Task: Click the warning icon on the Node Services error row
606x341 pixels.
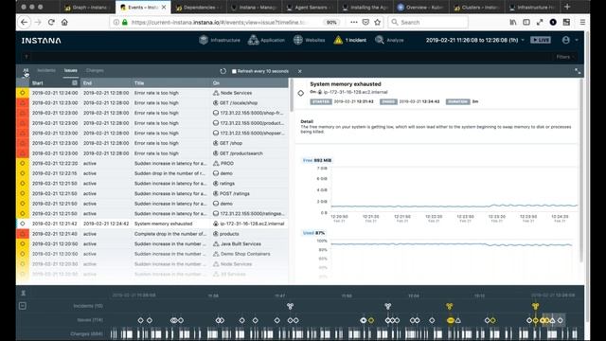Action: [x=23, y=93]
